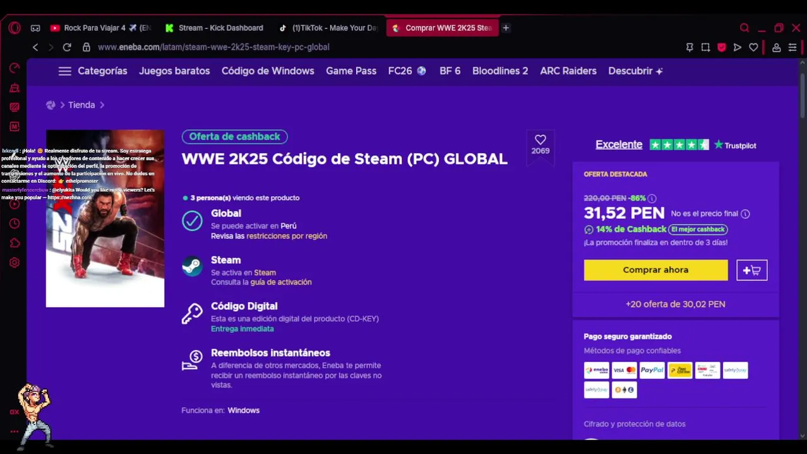Click the Oferta de cashback badge
The image size is (807, 454).
234,137
